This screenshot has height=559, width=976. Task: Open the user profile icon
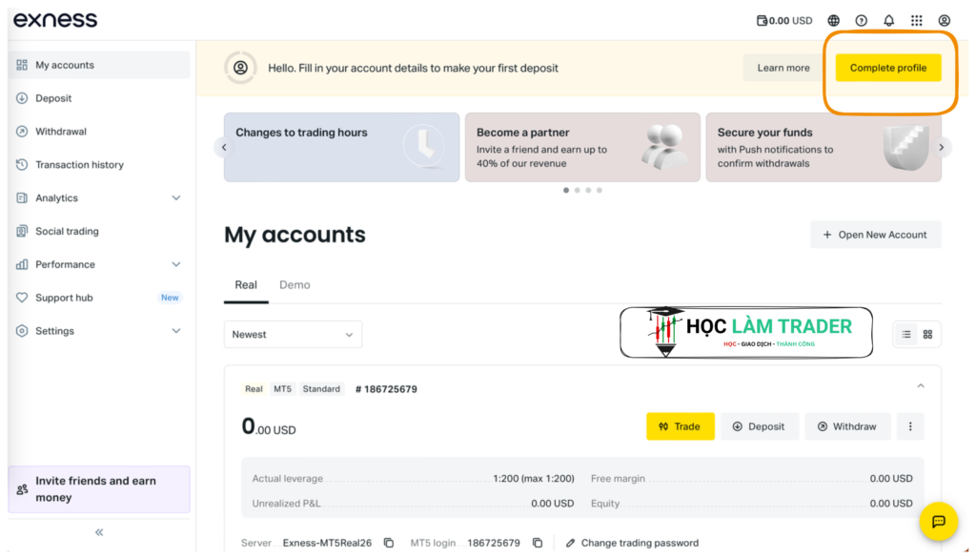945,21
